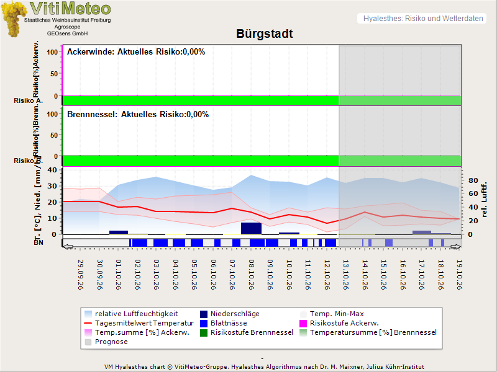Click the date label 08.10.26
Screen dimensions: 497x372
[x=251, y=275]
